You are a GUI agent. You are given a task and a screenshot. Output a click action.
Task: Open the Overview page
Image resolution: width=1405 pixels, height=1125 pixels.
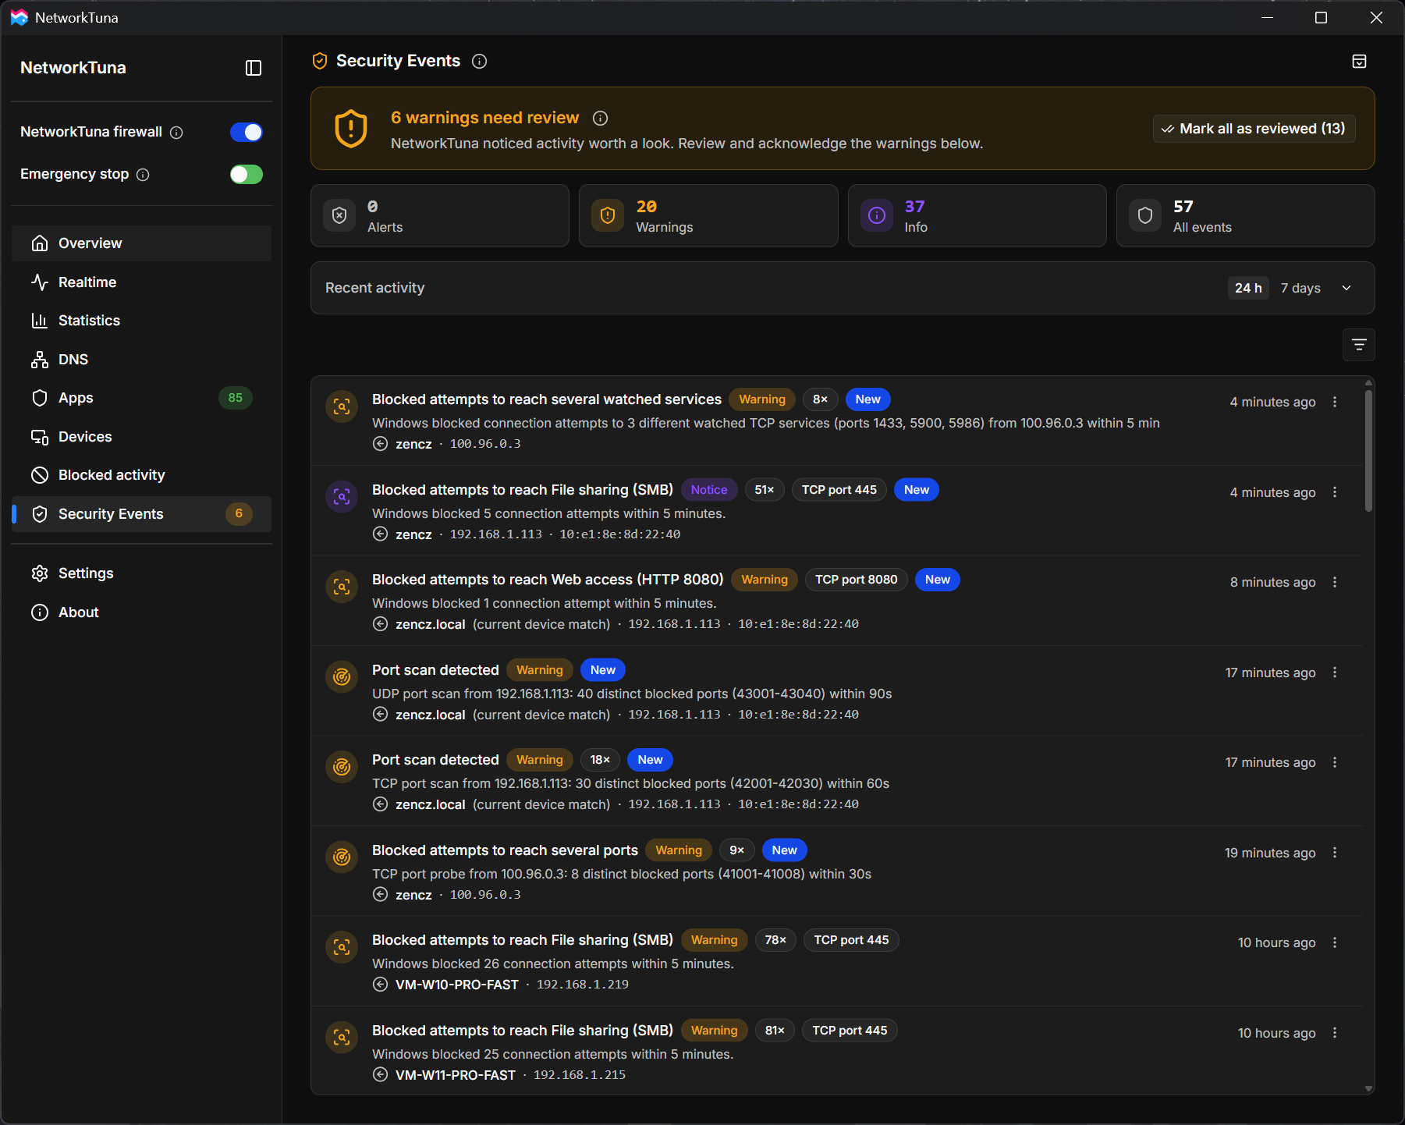[x=141, y=243]
